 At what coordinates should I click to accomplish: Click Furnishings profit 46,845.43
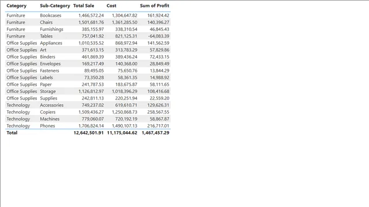159,29
